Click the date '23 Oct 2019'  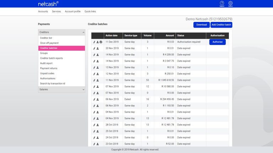click(112, 144)
